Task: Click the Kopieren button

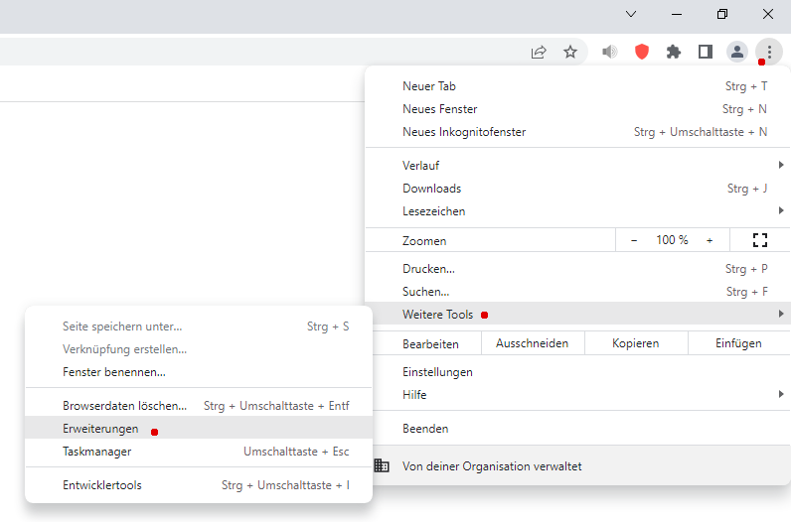Action: coord(636,343)
